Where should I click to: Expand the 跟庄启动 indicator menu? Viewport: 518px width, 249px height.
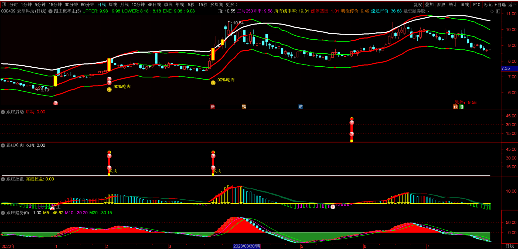[3, 112]
